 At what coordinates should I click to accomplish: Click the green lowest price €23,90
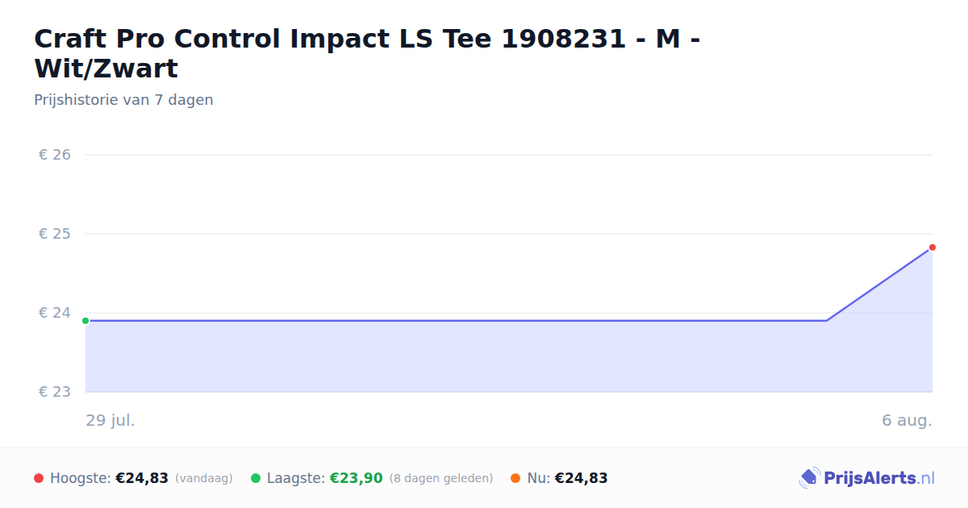[356, 478]
